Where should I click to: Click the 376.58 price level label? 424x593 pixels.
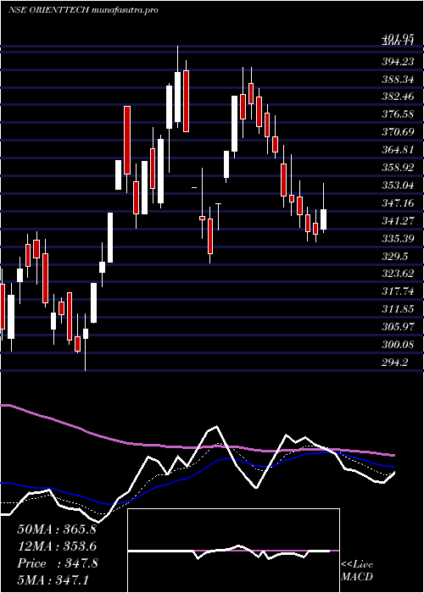[398, 114]
